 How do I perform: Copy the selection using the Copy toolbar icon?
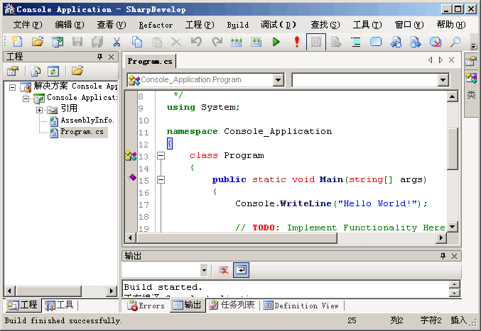[137, 42]
